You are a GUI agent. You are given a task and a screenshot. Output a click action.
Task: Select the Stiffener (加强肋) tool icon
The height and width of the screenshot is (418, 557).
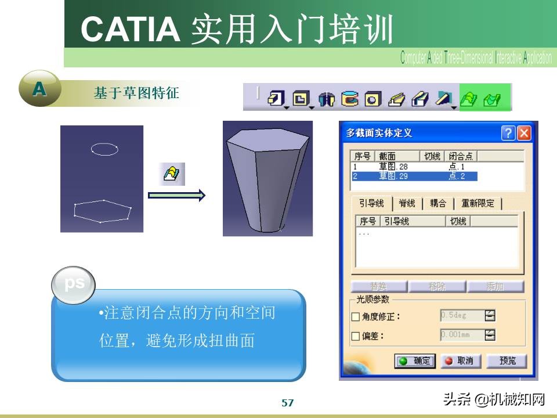tap(444, 98)
